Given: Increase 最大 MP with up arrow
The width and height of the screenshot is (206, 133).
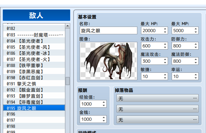Looking at the screenshot, I should click(196, 29).
